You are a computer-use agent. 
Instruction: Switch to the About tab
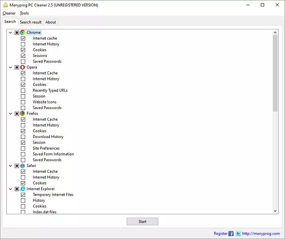coord(51,22)
